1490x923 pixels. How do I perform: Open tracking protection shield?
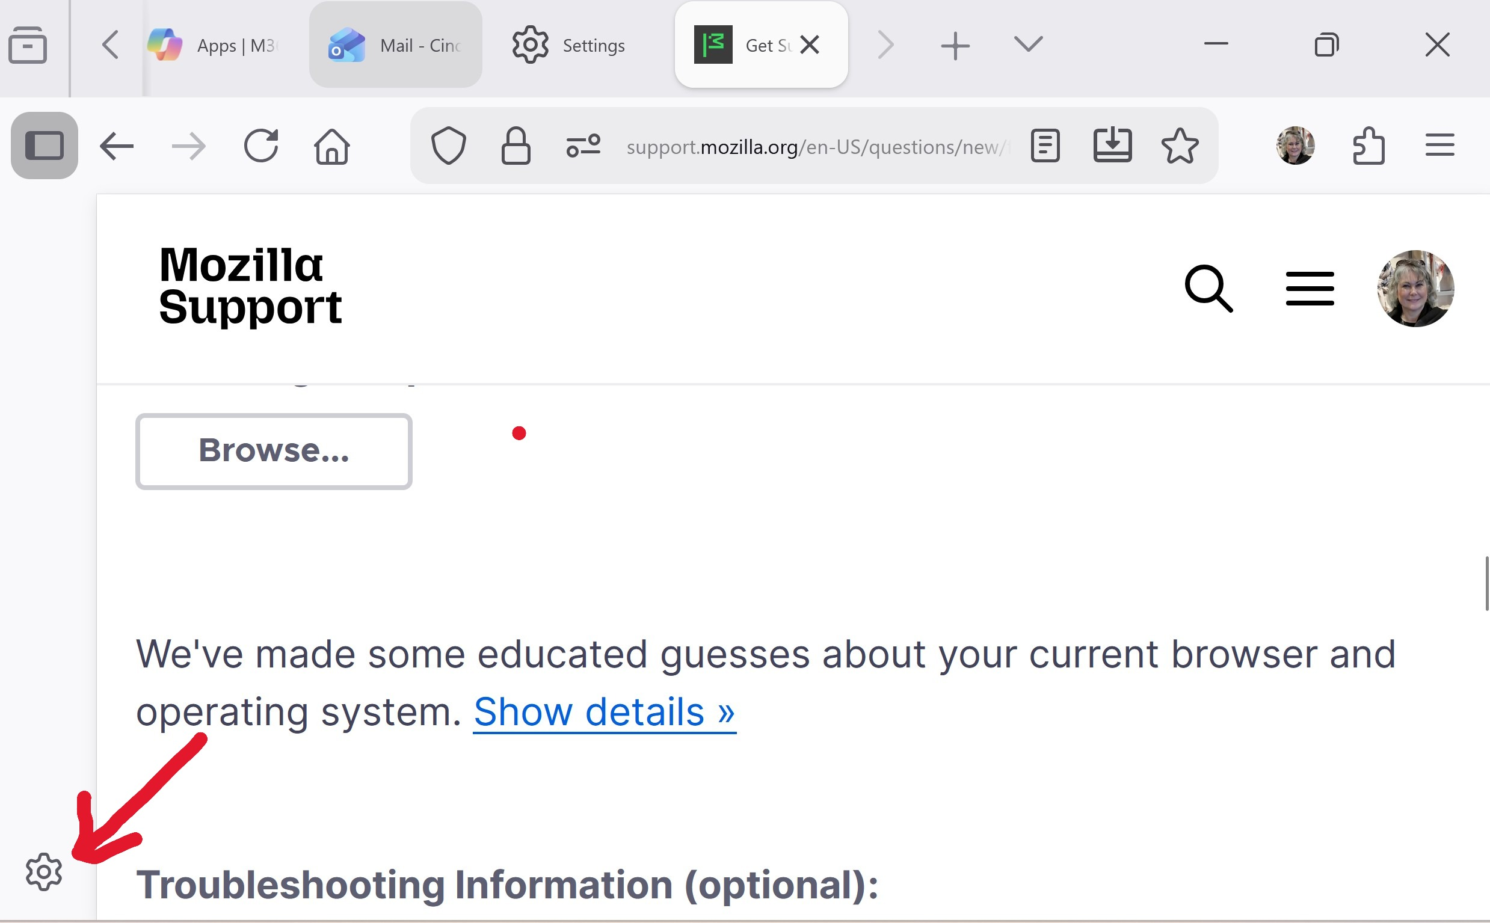coord(448,146)
